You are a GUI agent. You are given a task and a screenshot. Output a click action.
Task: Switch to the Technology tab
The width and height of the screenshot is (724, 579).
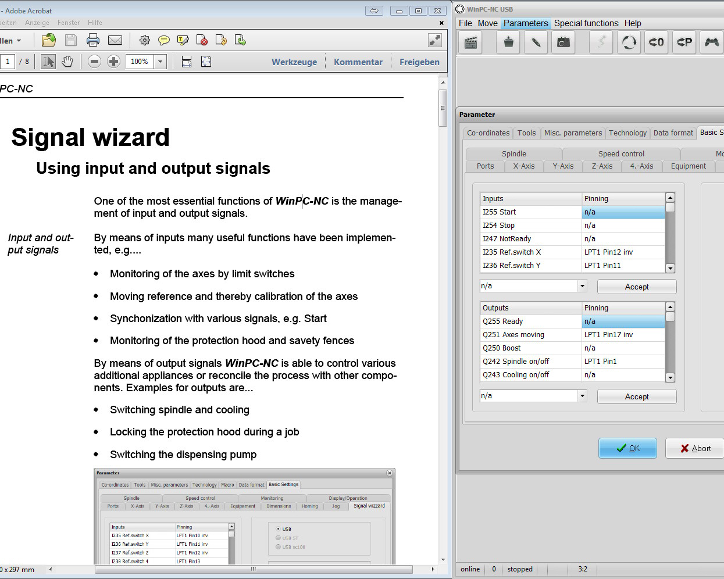tap(627, 133)
